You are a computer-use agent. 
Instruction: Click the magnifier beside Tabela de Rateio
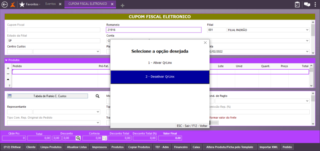pyautogui.click(x=97, y=96)
